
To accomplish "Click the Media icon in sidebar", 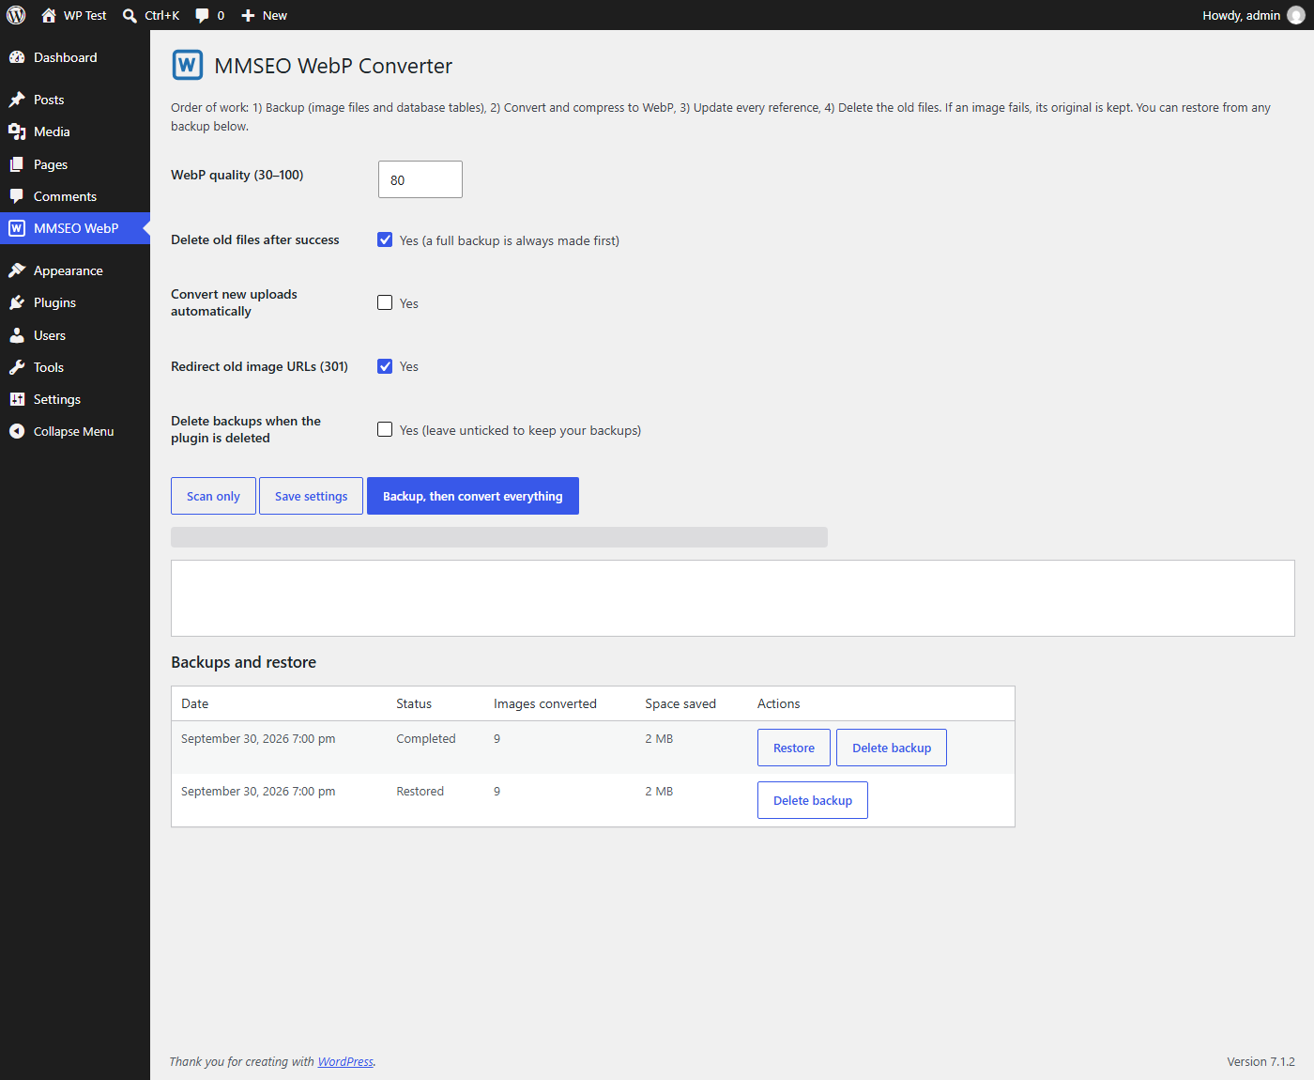I will point(17,131).
